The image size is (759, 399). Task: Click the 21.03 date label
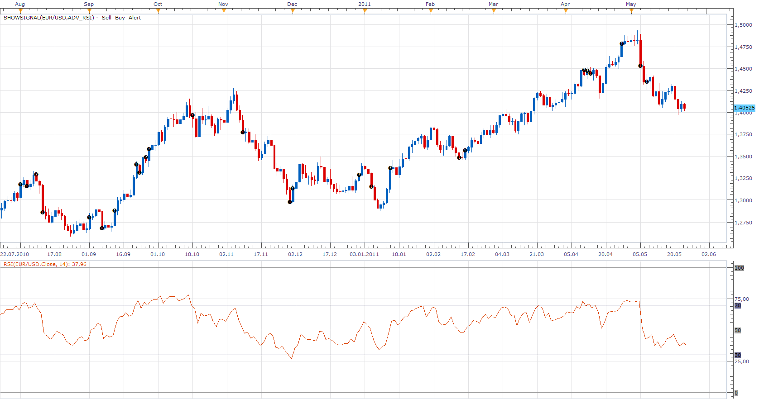point(537,254)
